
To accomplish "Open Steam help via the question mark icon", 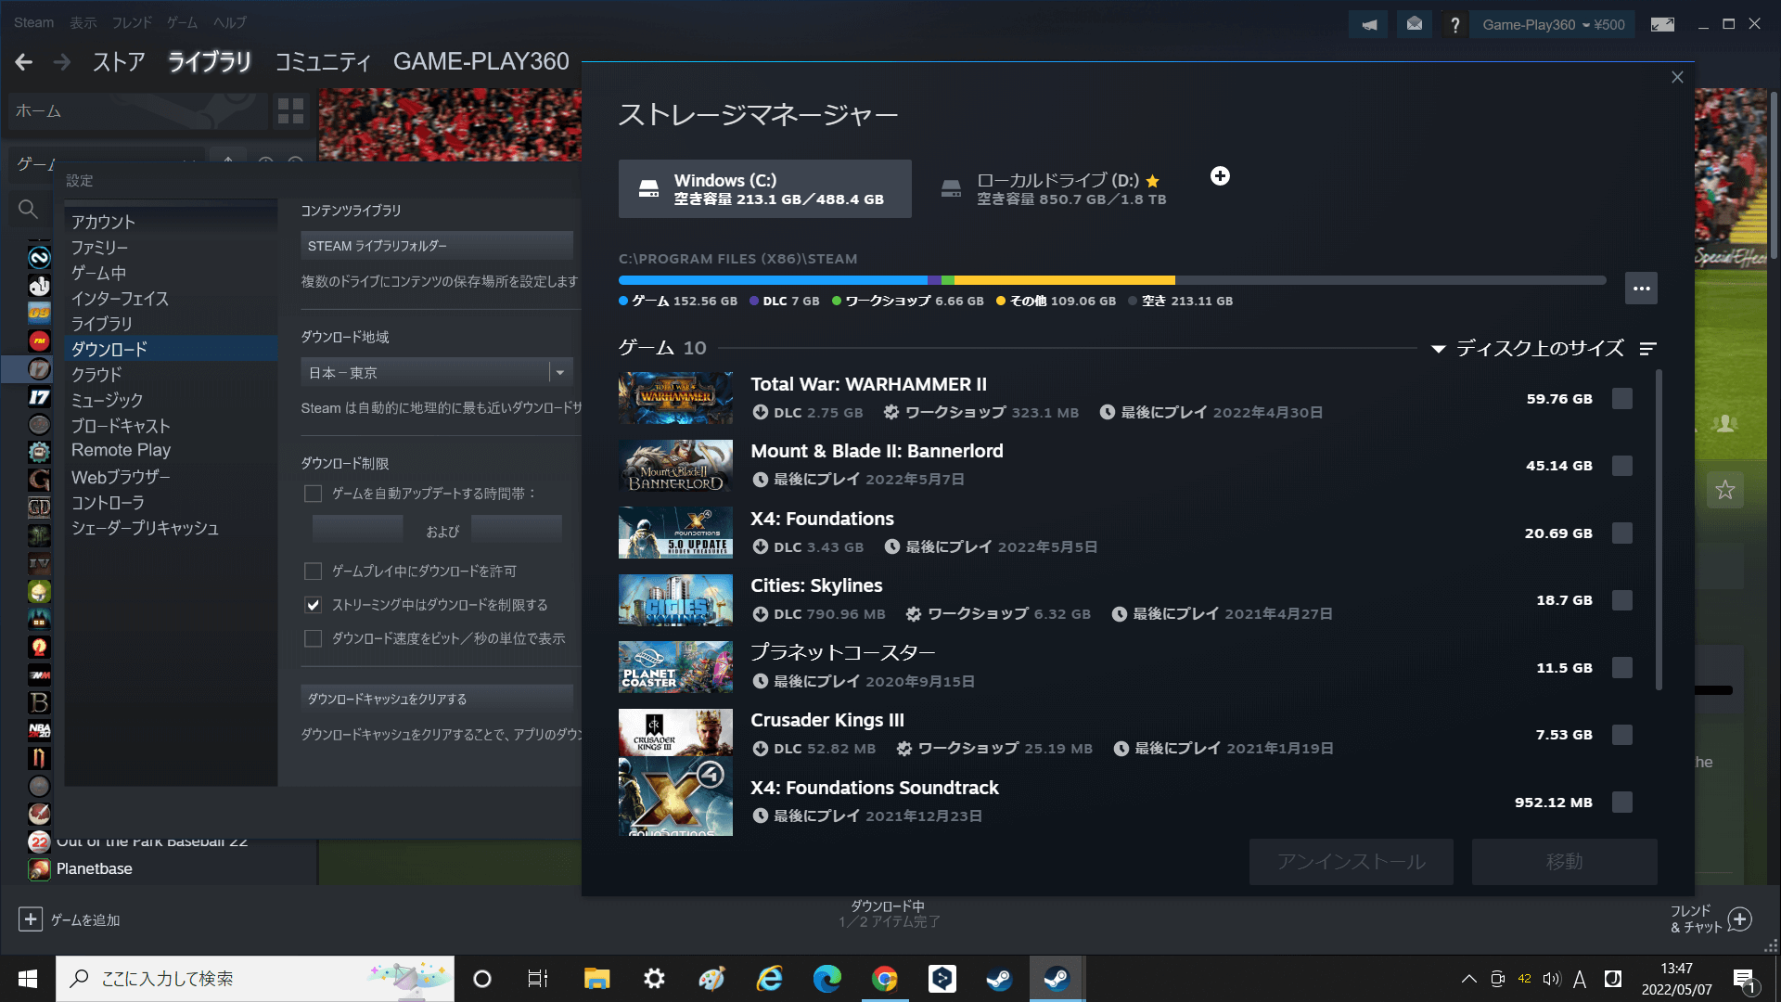I will point(1454,25).
